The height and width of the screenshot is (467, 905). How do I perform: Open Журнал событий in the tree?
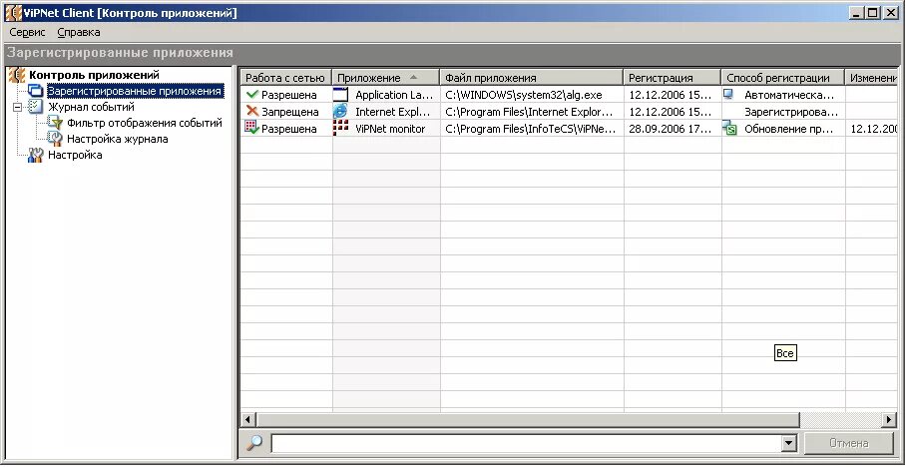click(x=91, y=108)
